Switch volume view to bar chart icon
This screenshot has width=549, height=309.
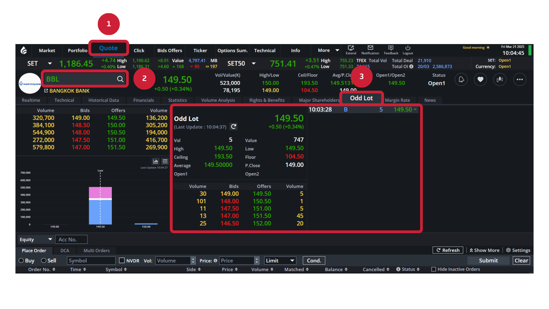tap(156, 161)
